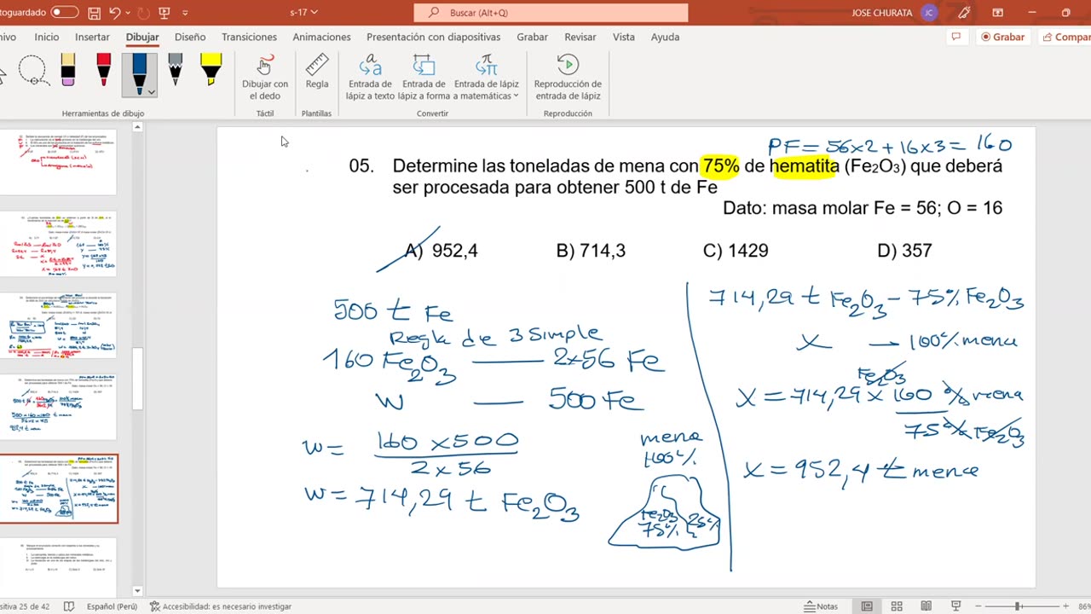Open the Animaciones tab
Viewport: 1091px width, 614px height.
click(321, 37)
